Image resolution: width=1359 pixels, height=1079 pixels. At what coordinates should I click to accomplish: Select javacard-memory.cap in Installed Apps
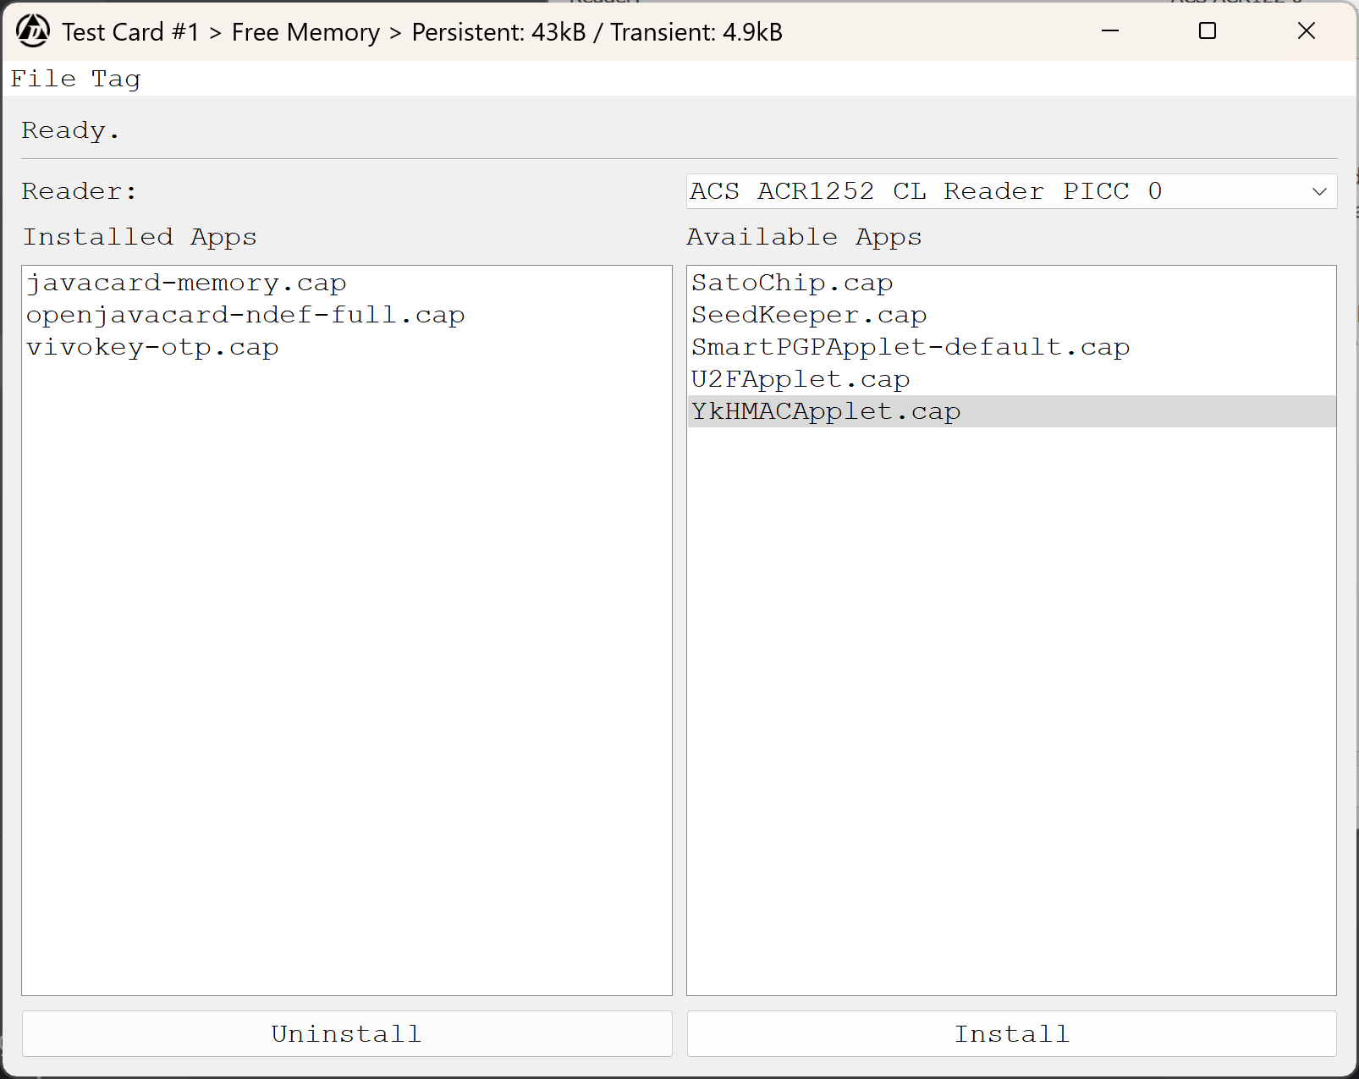(347, 283)
